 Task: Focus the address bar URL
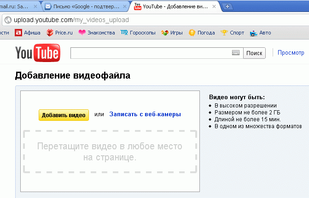pos(71,20)
